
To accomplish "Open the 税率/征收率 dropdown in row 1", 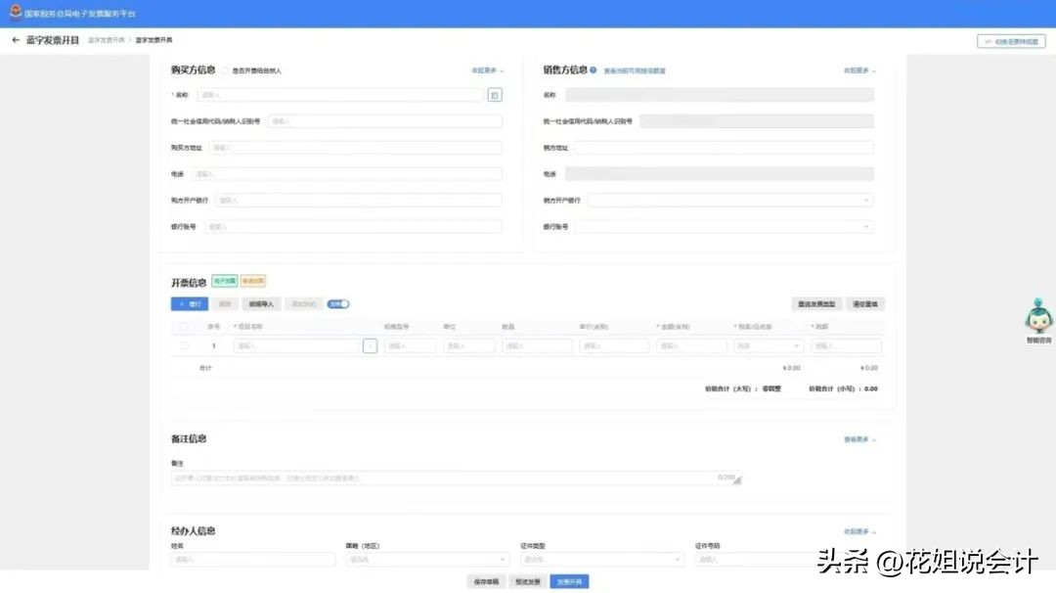I will tap(768, 345).
